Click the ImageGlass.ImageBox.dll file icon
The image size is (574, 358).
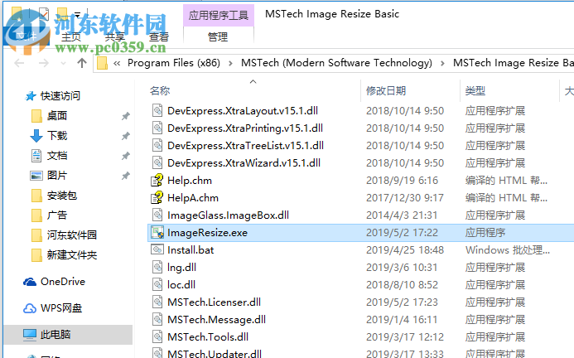[157, 215]
